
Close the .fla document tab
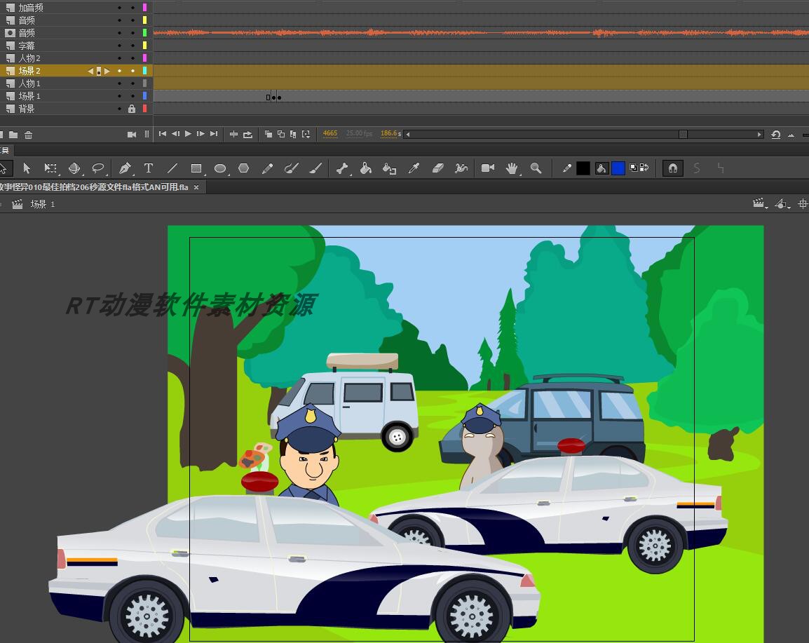pos(196,187)
